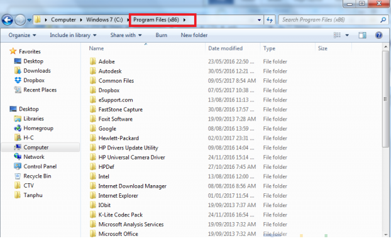Viewport: 391px width, 241px height.
Task: Open the Organize menu
Action: pos(22,35)
